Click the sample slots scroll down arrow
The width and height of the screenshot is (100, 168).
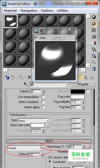[x=88, y=65]
